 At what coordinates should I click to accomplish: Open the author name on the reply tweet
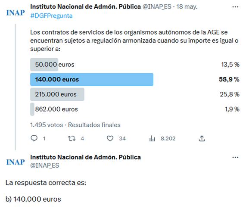pyautogui.click(x=85, y=157)
